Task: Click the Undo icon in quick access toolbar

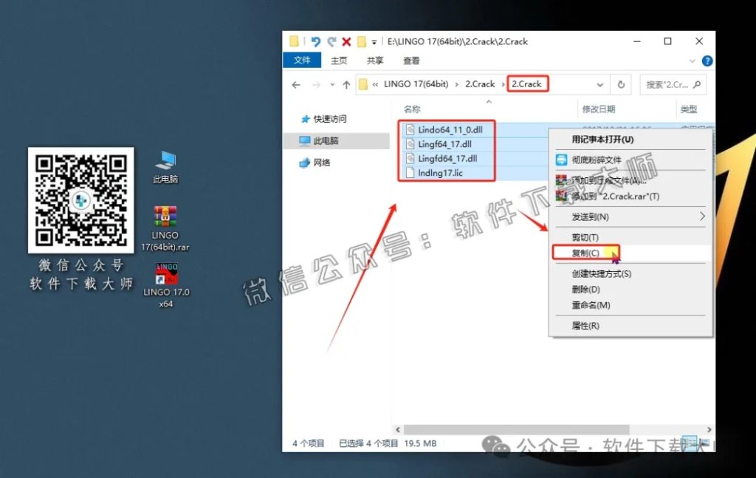Action: click(316, 41)
